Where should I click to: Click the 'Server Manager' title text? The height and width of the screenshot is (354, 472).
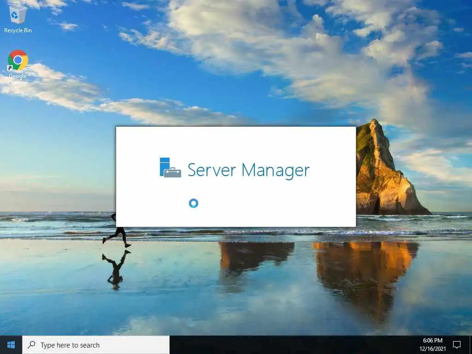(248, 170)
